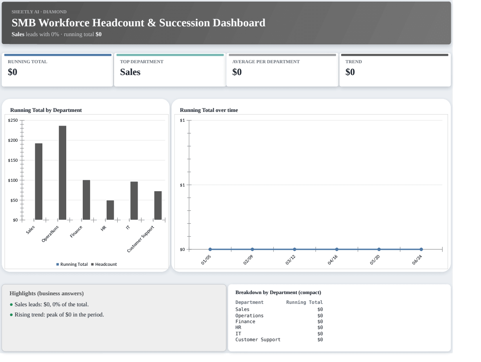
Task: Click the 02/09 data point on line chart
Action: pos(252,249)
